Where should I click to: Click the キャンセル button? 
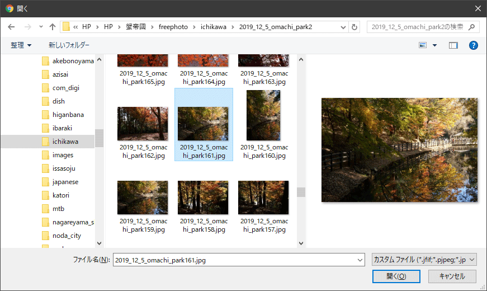point(452,276)
